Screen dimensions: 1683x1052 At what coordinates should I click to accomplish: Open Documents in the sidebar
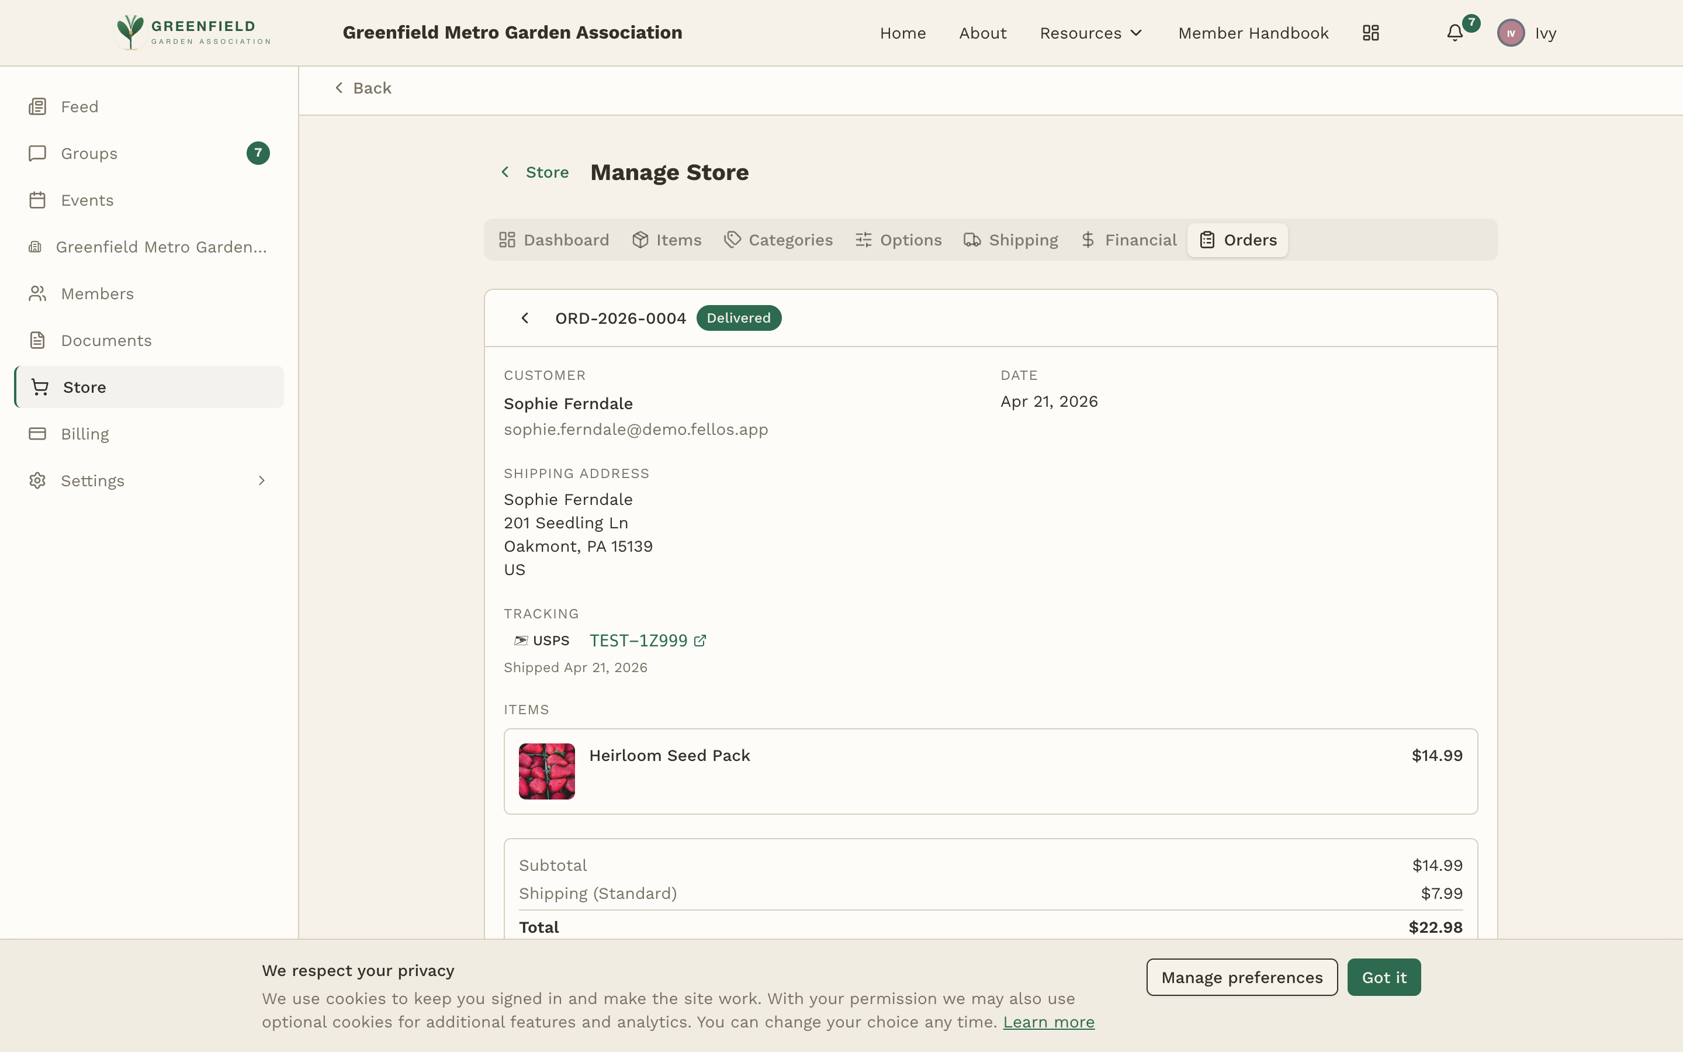[149, 340]
